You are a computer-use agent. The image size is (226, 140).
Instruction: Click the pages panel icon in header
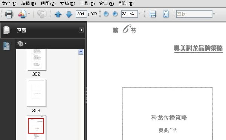[6, 30]
